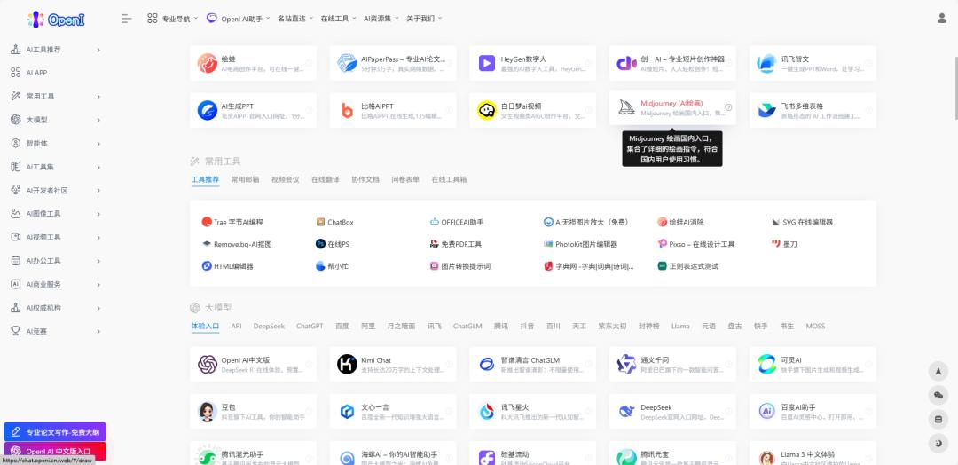
Task: Click Midjourney sailboat icon
Action: (x=627, y=107)
